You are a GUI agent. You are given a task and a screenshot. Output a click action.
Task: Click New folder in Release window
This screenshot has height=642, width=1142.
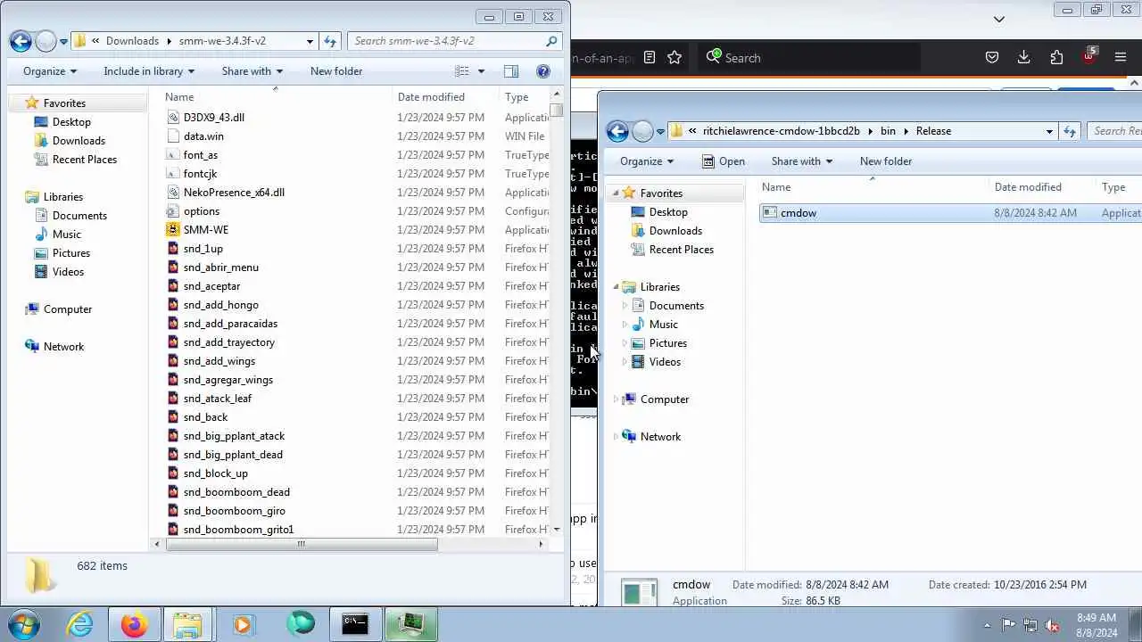(886, 161)
